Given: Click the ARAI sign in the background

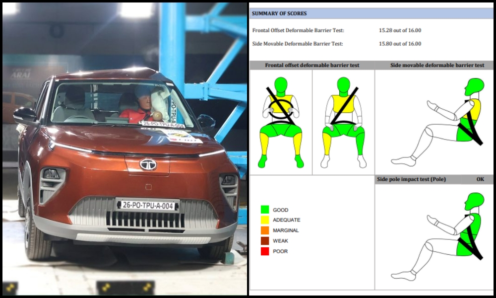Looking at the screenshot, I should click(20, 75).
